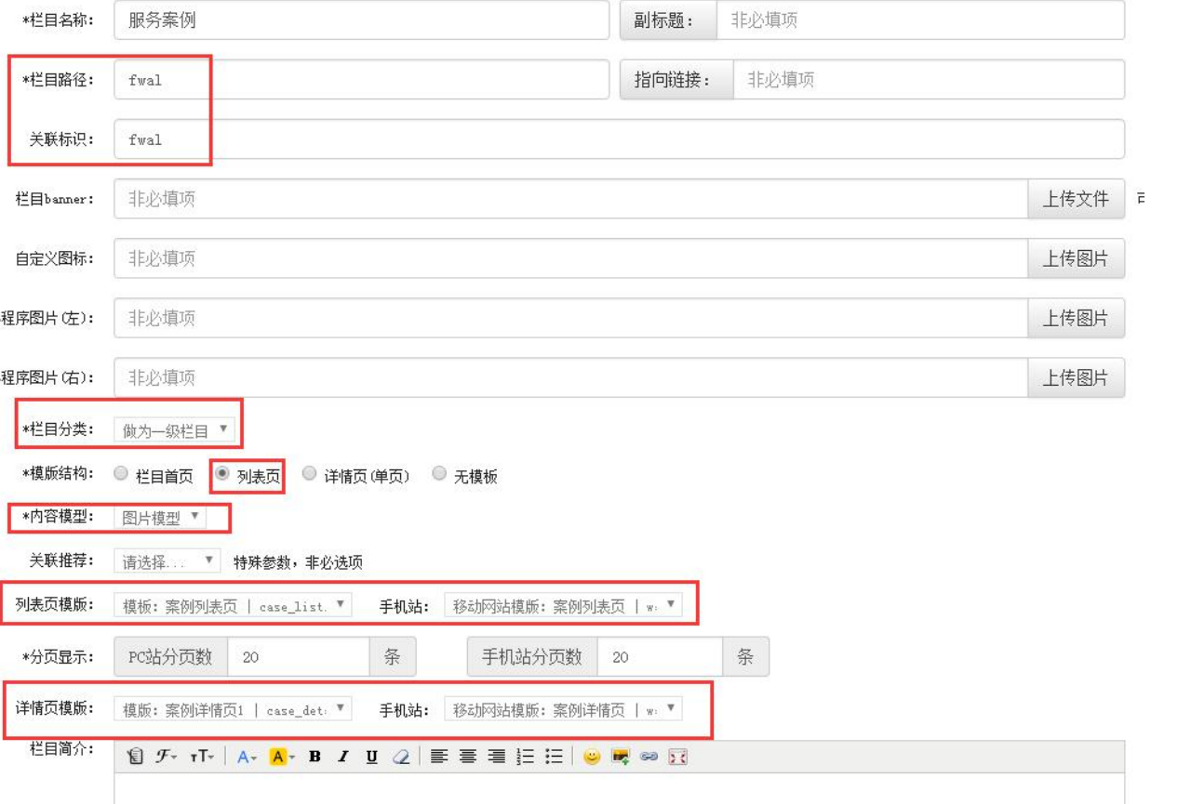Viewport: 1178px width, 804px height.
Task: Click the insert image icon
Action: coord(620,757)
